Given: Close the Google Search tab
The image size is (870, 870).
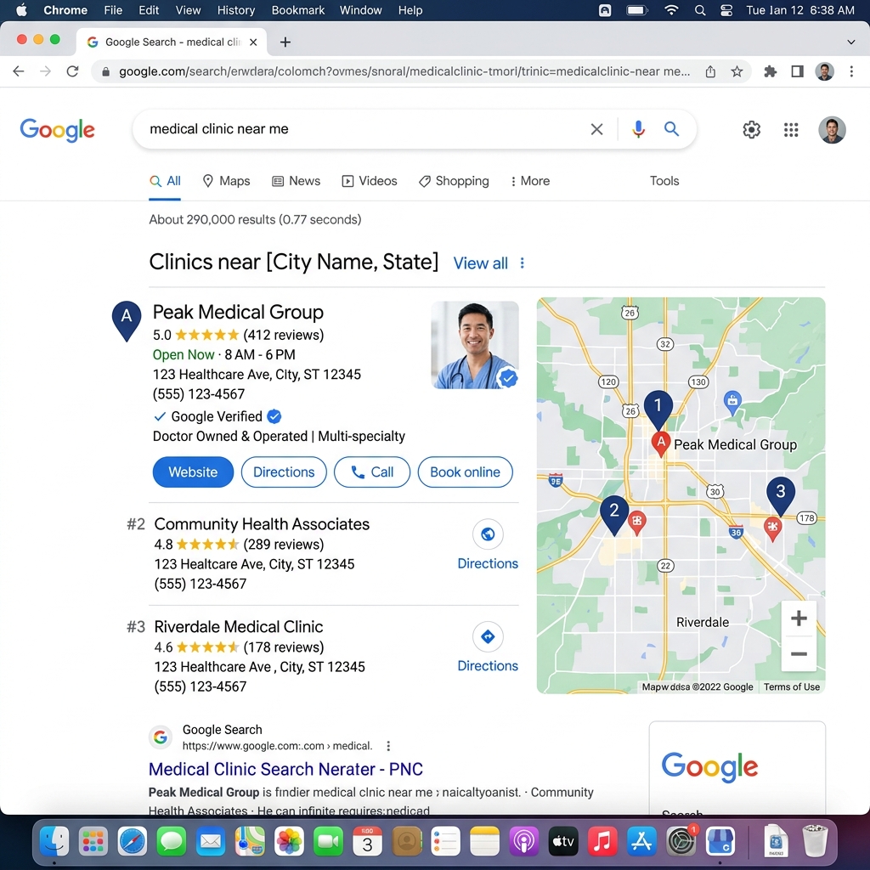Looking at the screenshot, I should pyautogui.click(x=253, y=42).
